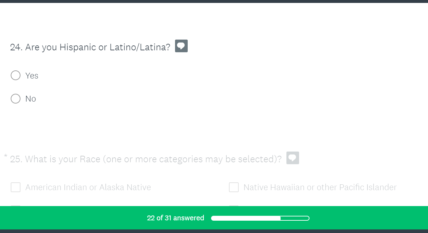This screenshot has width=428, height=233.
Task: Tick Native Hawaiian or other Pacific Islander checkbox
Action: coord(234,187)
